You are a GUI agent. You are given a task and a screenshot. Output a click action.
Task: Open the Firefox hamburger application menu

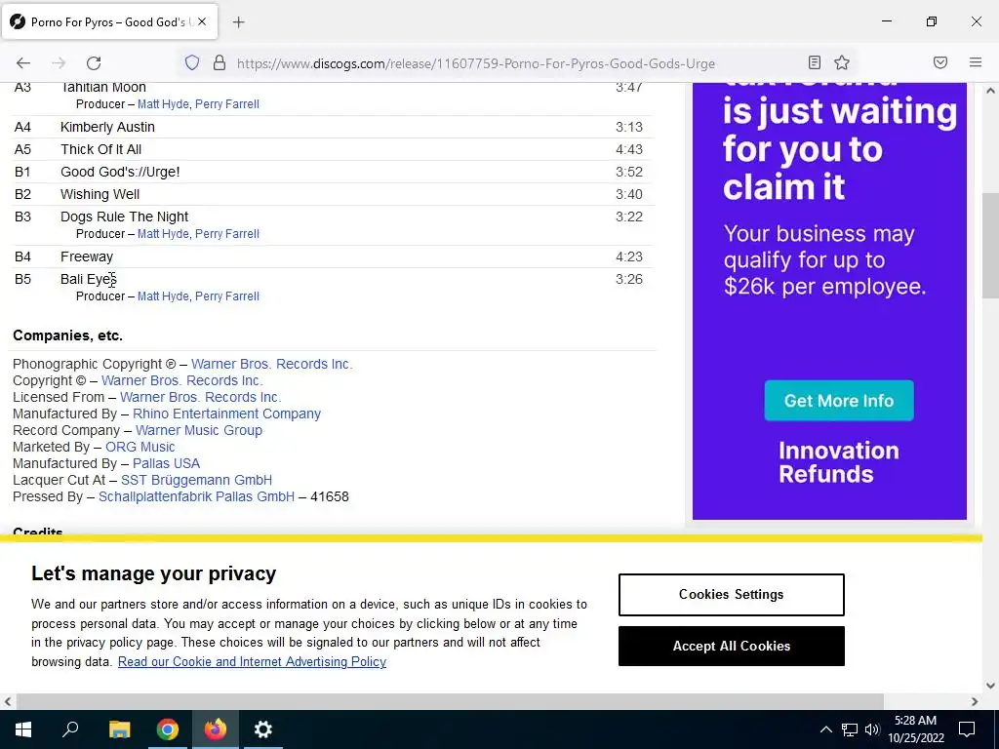click(976, 62)
